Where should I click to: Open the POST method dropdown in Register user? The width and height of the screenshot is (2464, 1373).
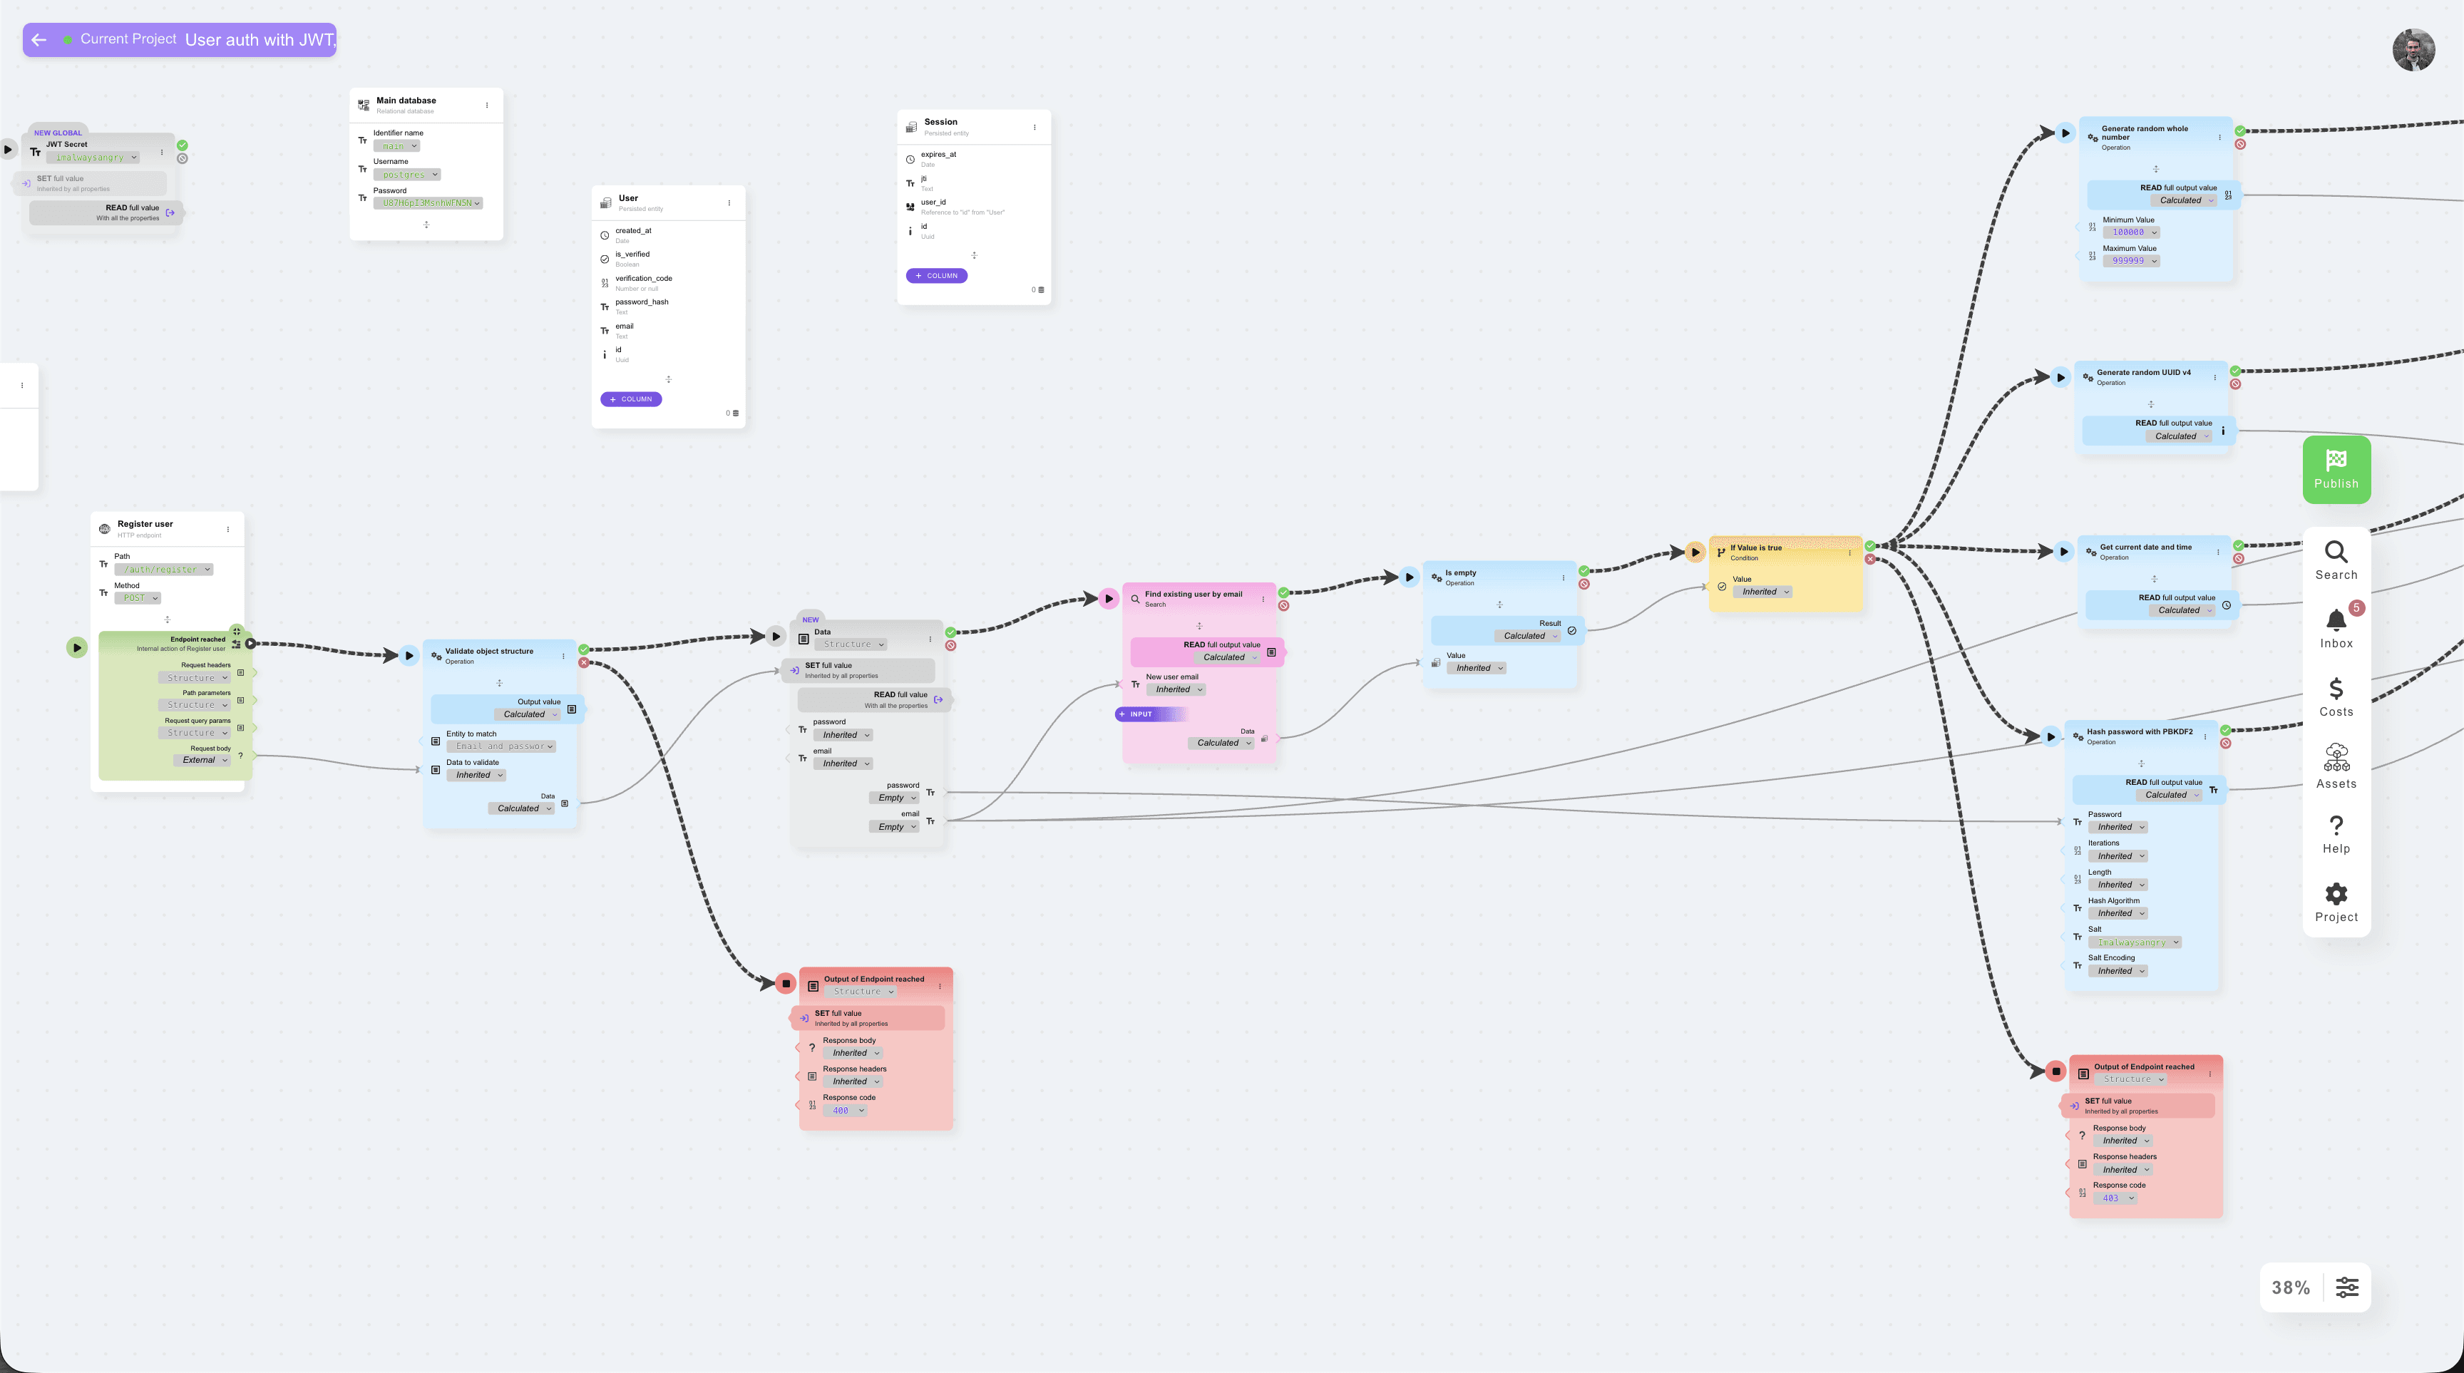138,597
